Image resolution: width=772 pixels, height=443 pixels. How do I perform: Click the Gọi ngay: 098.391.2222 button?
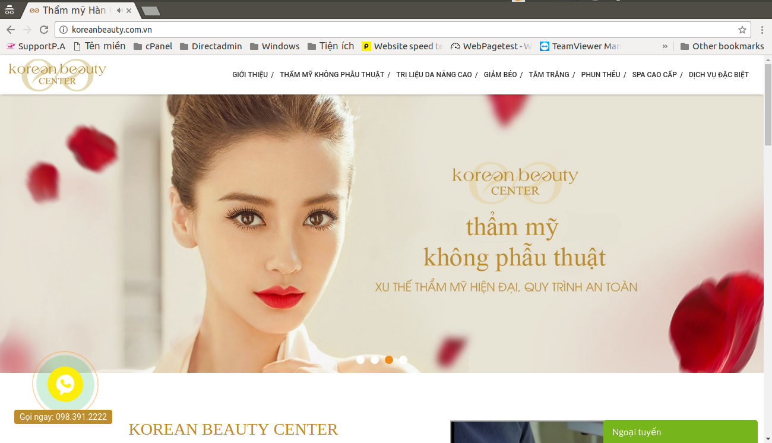point(63,417)
